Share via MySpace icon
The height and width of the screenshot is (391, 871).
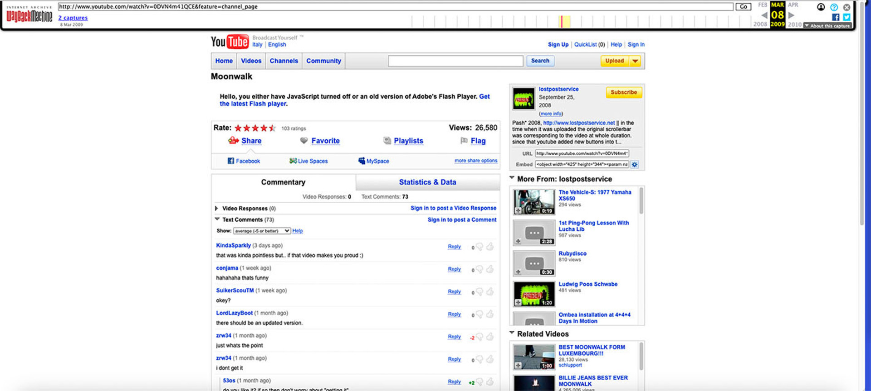362,161
